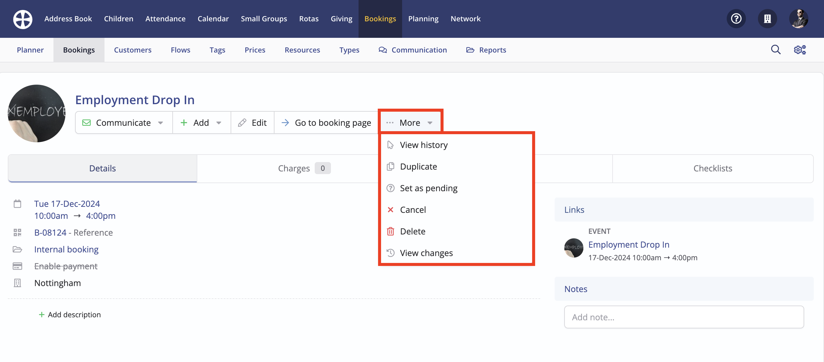Collapse the More dropdown menu

pyautogui.click(x=410, y=122)
